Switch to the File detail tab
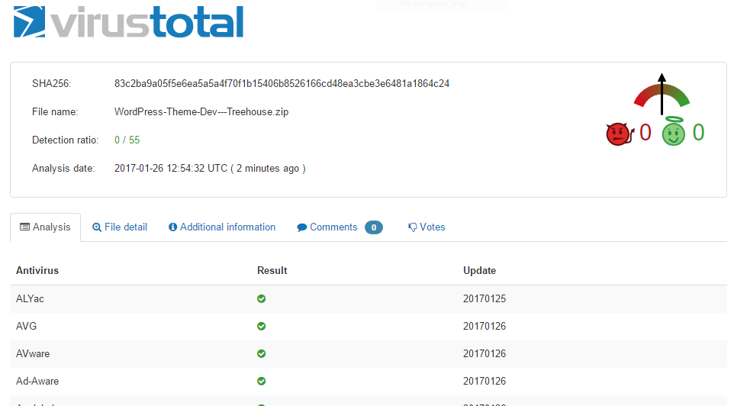This screenshot has width=734, height=406. (x=120, y=227)
